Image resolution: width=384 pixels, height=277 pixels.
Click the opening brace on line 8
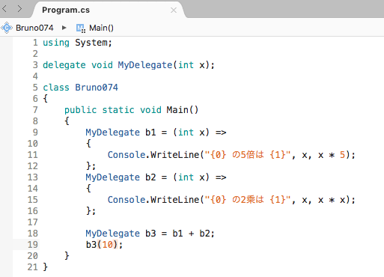(67, 121)
